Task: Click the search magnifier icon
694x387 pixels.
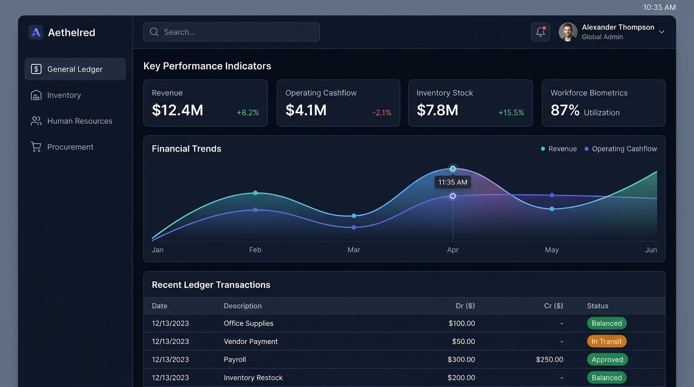Action: [154, 32]
